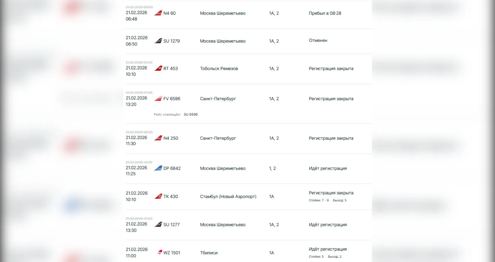Open flight number WZ 1501
Viewport: 495px width, 262px height.
[172, 253]
